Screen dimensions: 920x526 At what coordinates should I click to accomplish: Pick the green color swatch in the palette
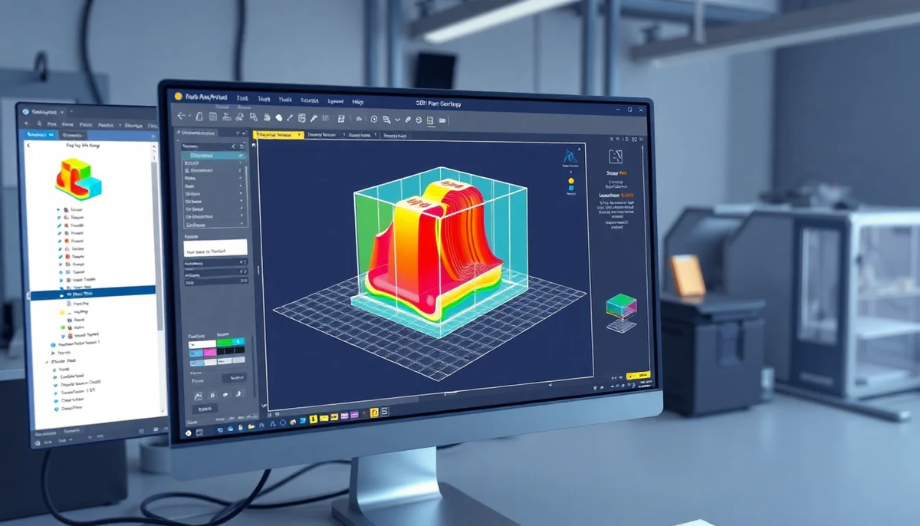click(x=224, y=343)
